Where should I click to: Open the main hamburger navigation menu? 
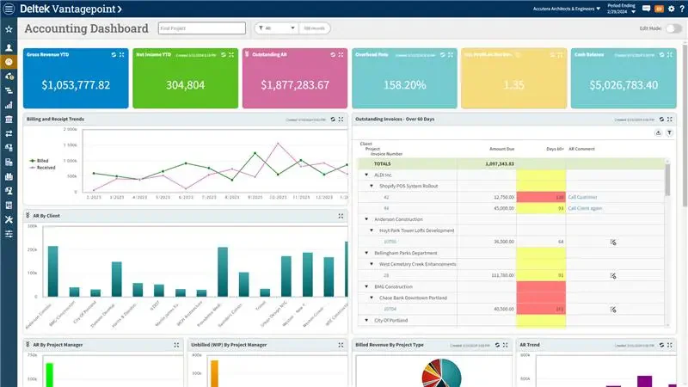point(9,9)
